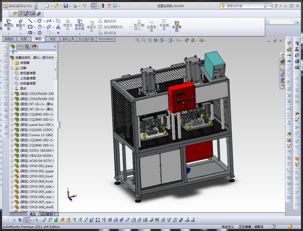
Task: Expand the CDS1FN160-250 component node
Action: coord(12,94)
